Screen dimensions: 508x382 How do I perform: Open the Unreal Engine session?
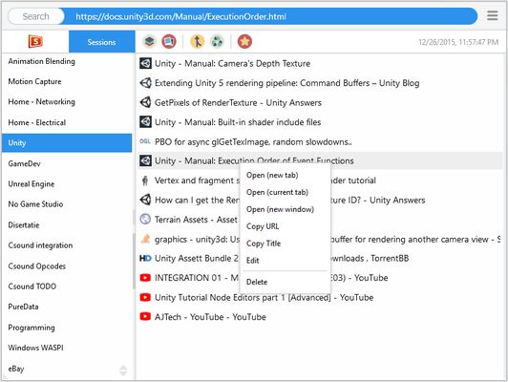point(67,184)
